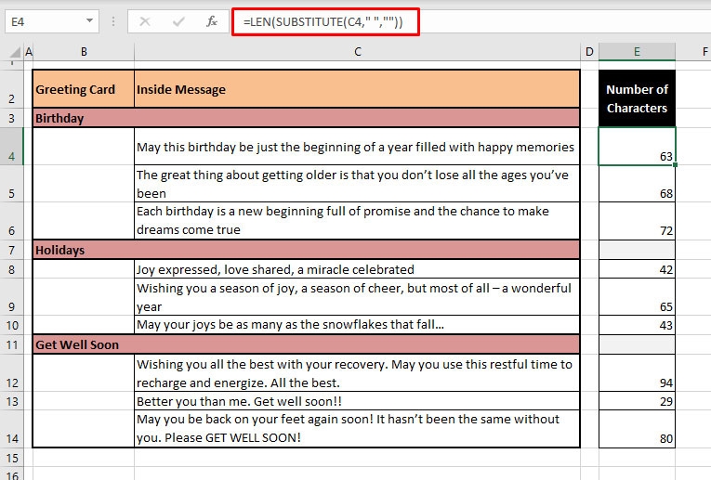Click the formula bar options dots handle
711x480 pixels.
(113, 21)
